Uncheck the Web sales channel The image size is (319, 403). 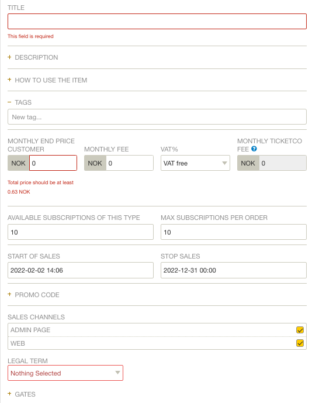point(300,343)
